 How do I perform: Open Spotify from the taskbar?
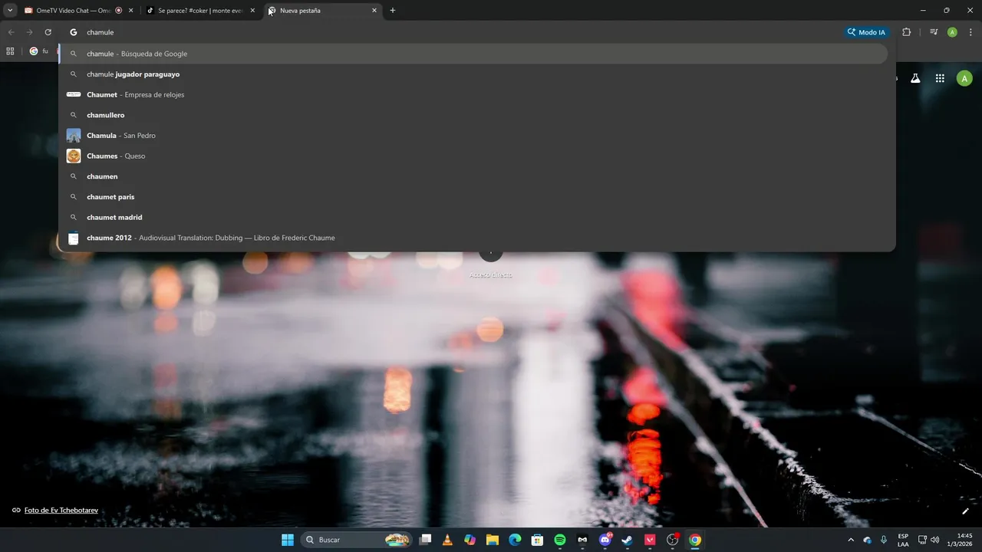tap(560, 540)
